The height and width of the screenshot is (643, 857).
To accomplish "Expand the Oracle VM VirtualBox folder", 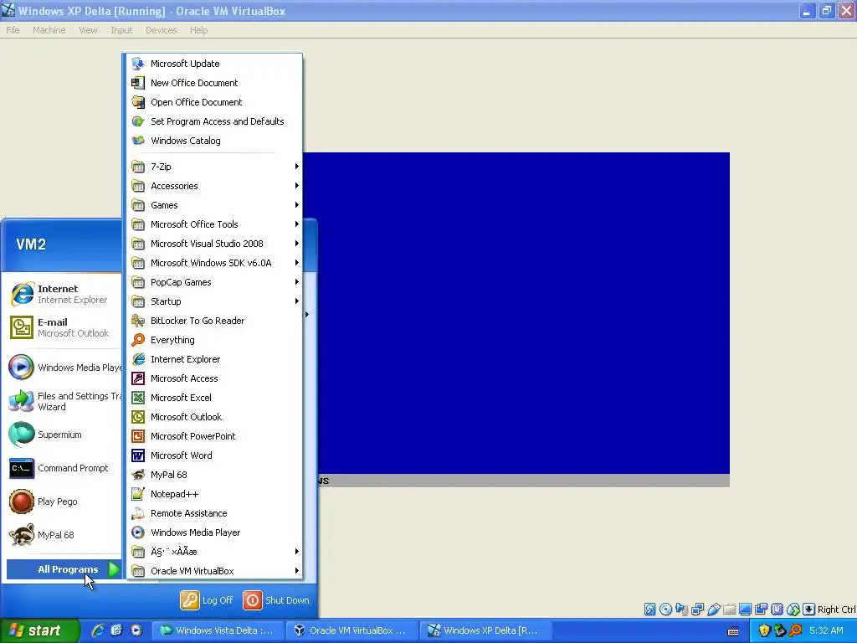I will (214, 571).
